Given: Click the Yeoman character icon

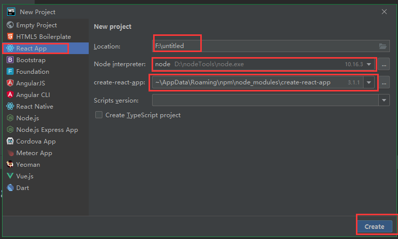Looking at the screenshot, I should click(x=10, y=164).
